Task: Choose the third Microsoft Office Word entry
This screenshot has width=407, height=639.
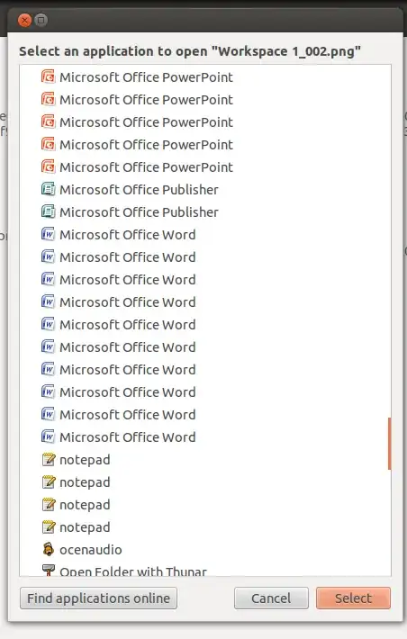Action: point(205,280)
